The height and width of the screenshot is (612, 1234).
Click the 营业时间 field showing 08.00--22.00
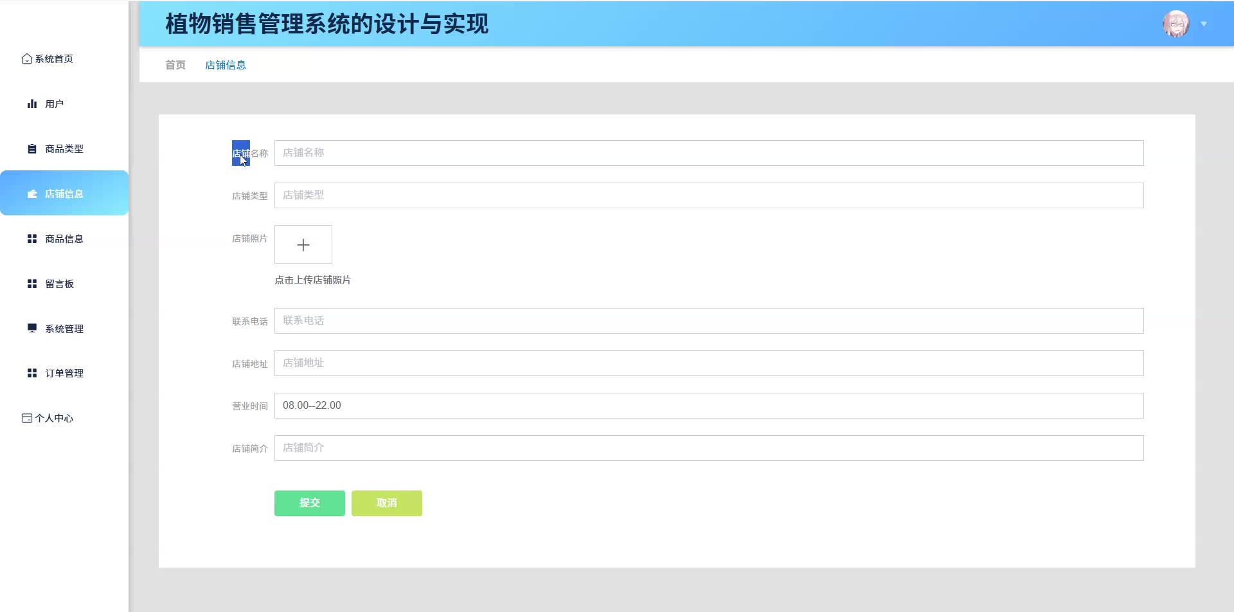pyautogui.click(x=709, y=406)
